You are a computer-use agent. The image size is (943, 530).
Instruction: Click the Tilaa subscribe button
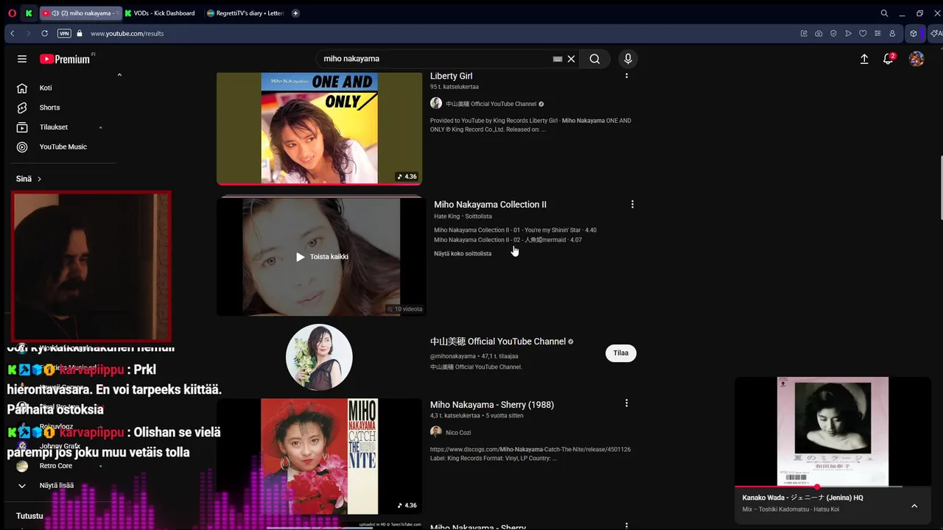(x=621, y=353)
